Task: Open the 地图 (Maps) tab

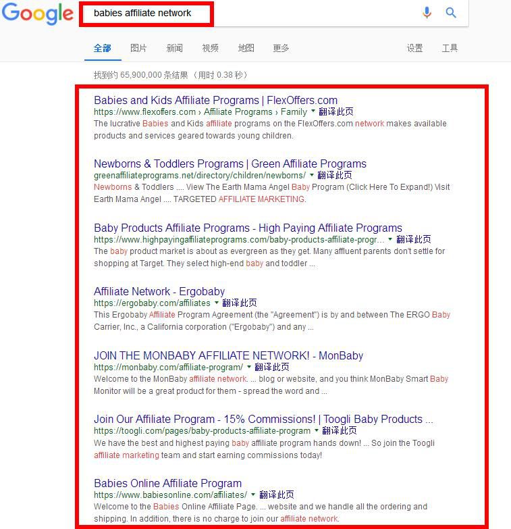Action: tap(246, 48)
